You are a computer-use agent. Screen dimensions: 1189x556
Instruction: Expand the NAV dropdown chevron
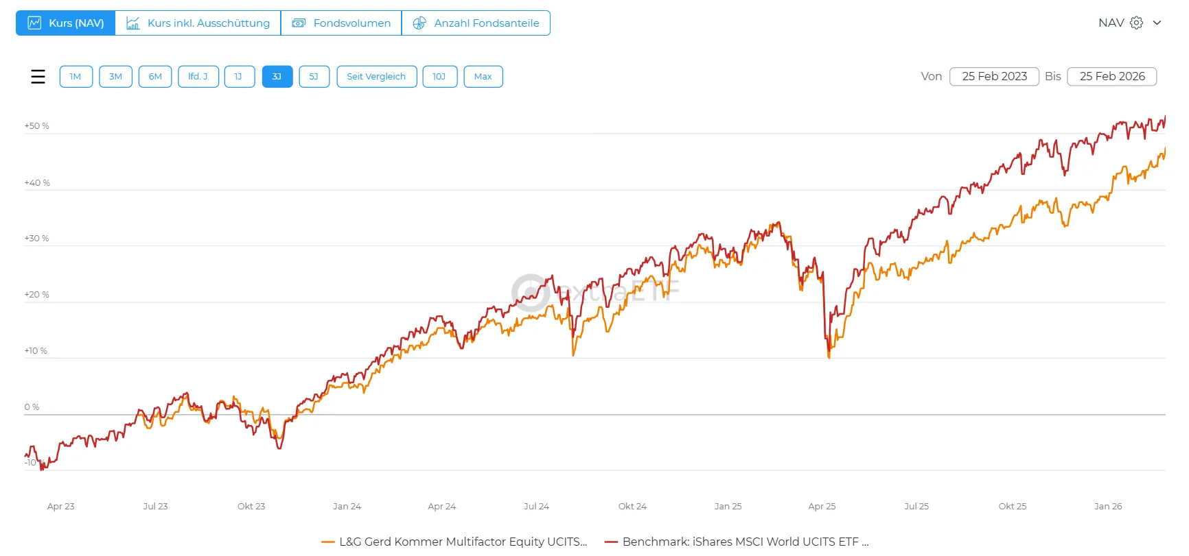[1157, 23]
